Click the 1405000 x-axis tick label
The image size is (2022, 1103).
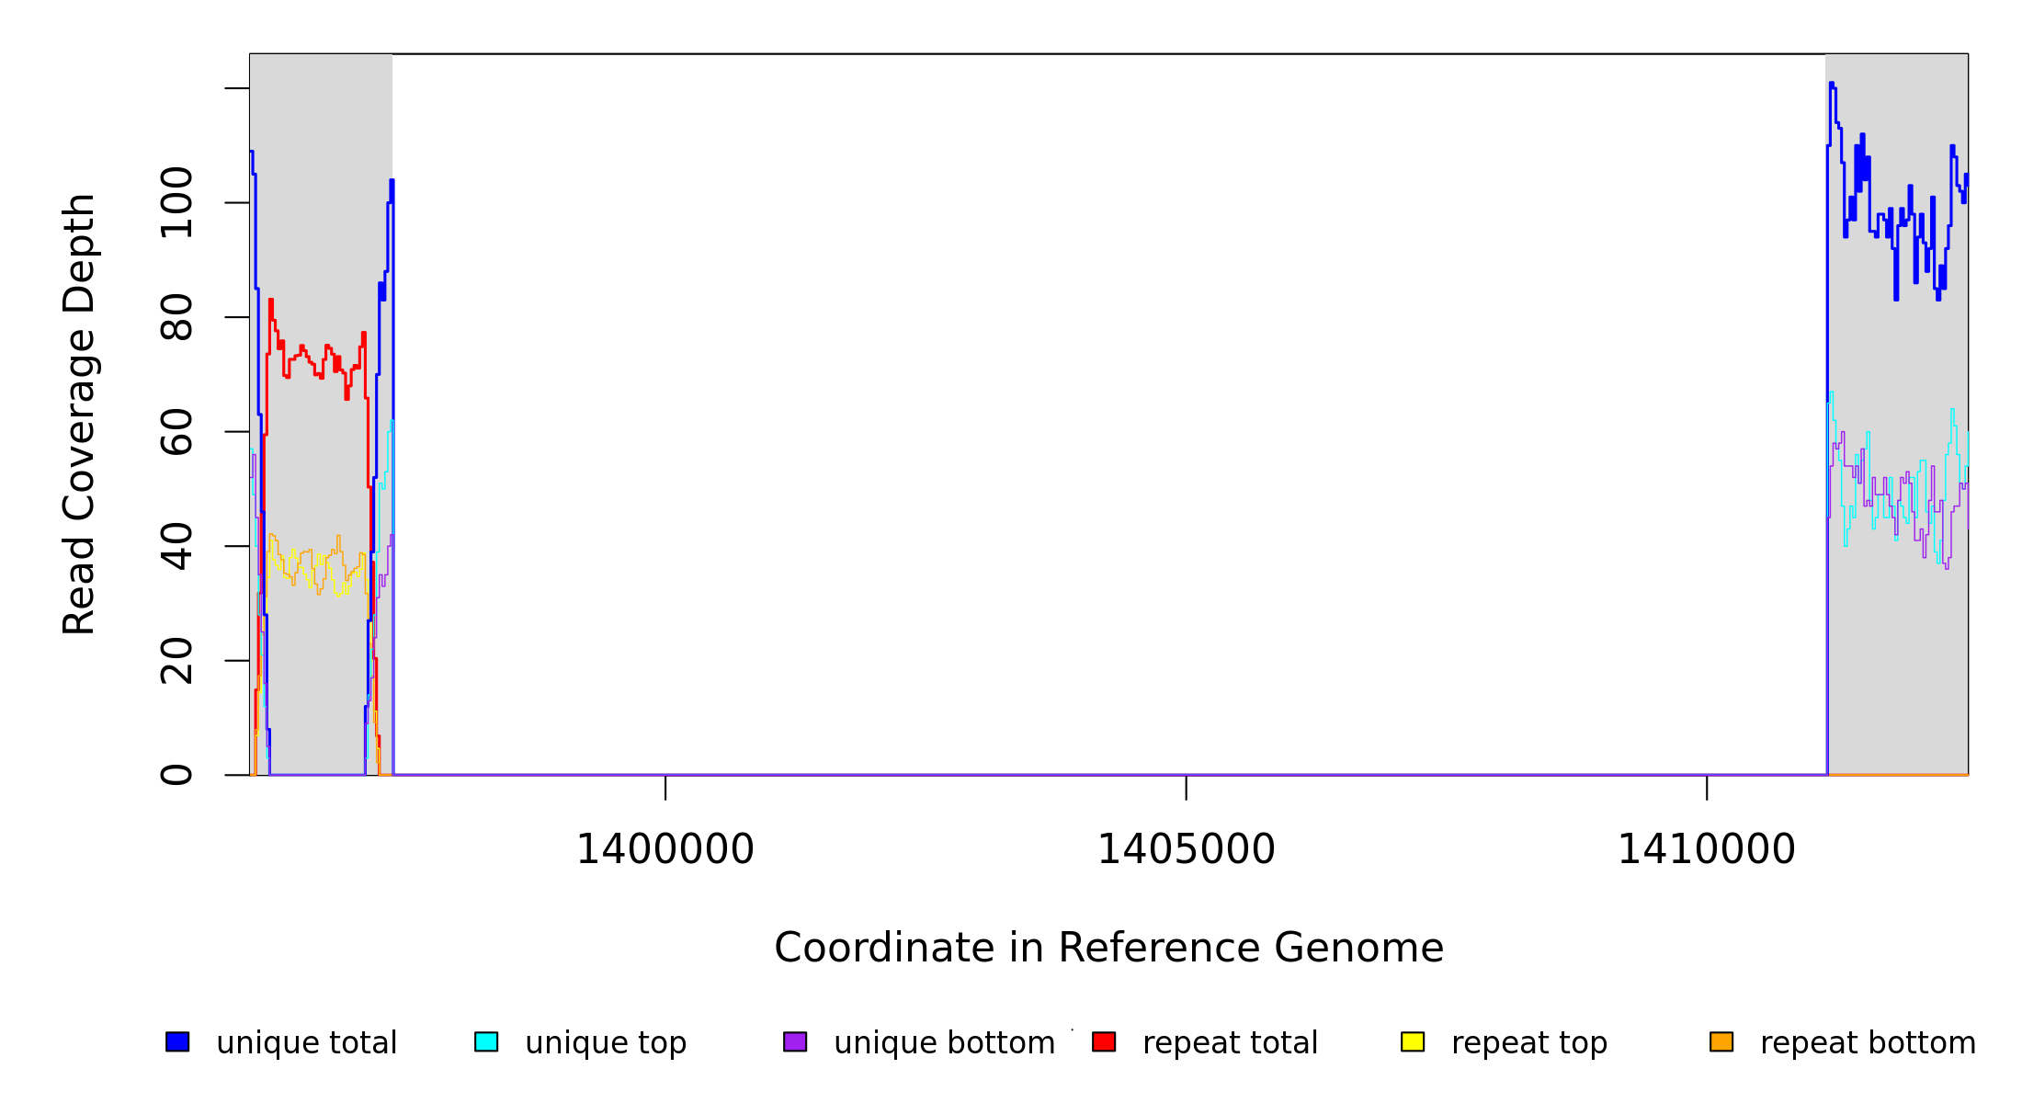tap(1186, 849)
